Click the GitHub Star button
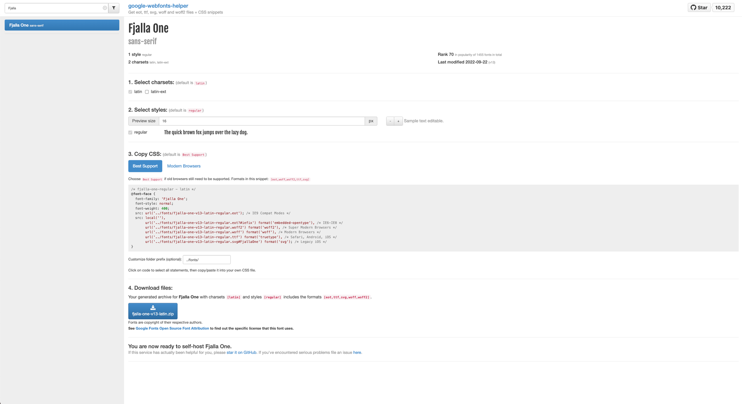This screenshot has height=404, width=742. point(699,7)
